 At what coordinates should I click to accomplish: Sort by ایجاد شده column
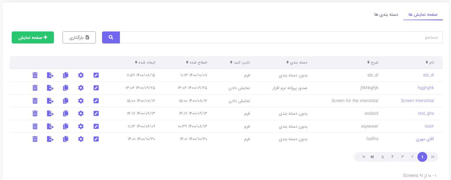click(145, 63)
